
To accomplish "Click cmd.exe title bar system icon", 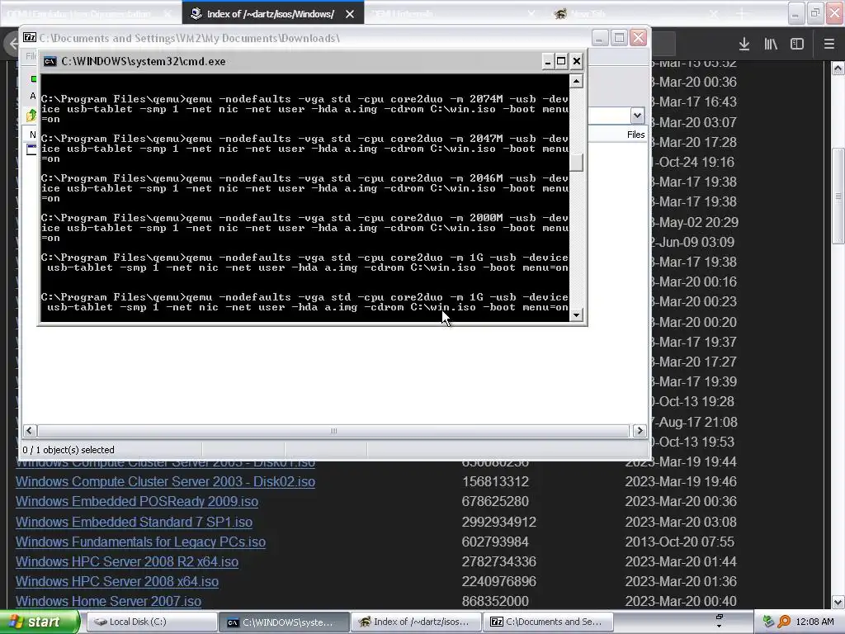I will [x=50, y=61].
